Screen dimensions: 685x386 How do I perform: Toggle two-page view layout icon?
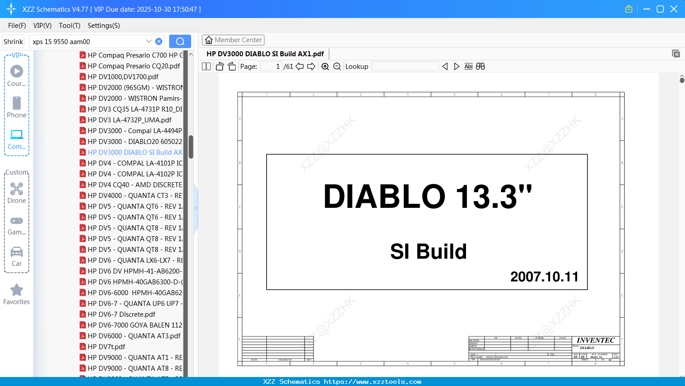206,66
